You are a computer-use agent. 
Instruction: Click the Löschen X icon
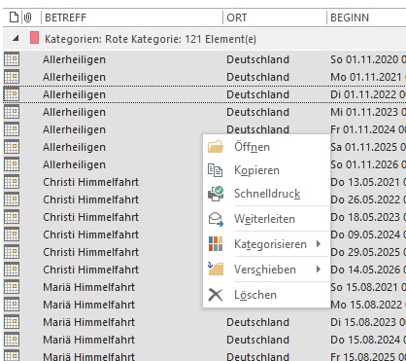(216, 295)
